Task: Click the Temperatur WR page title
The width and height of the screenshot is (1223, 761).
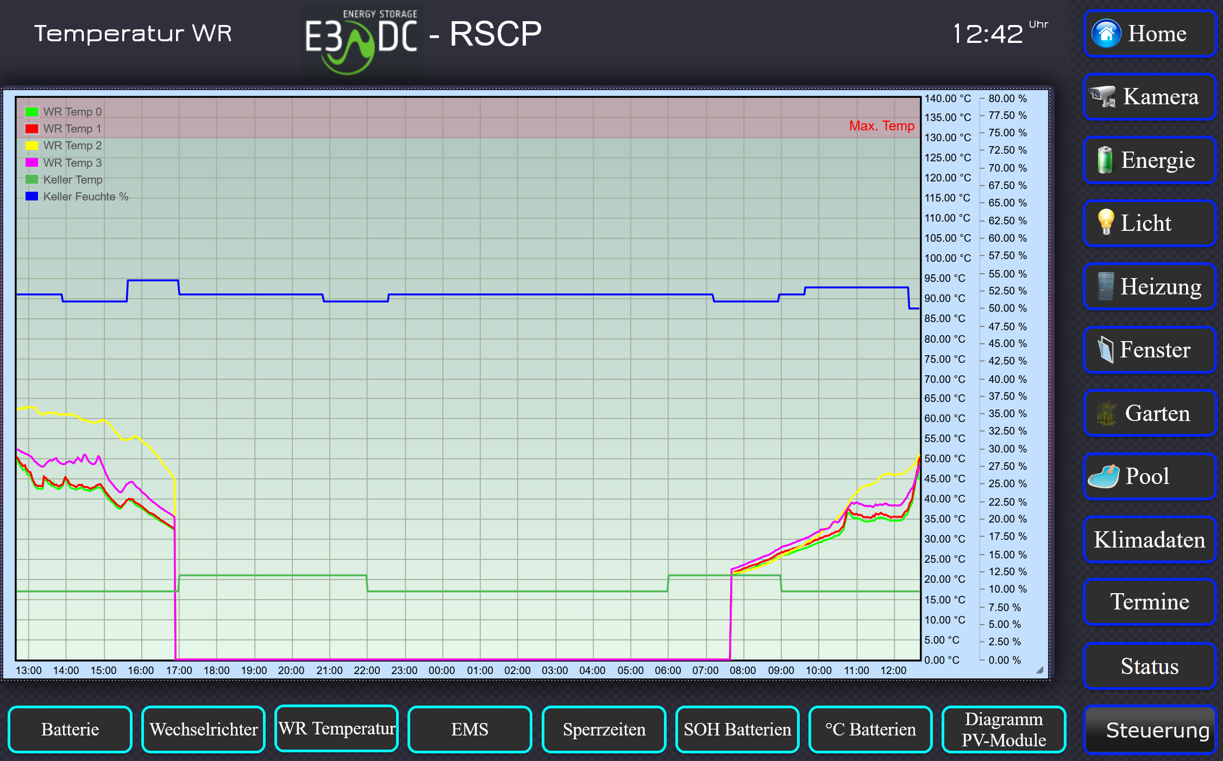Action: click(x=133, y=34)
